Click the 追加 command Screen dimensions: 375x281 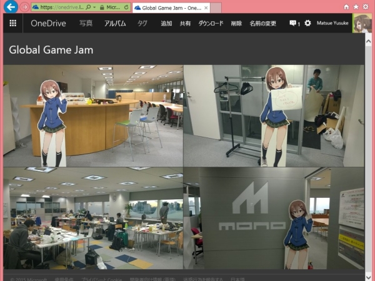(x=166, y=24)
